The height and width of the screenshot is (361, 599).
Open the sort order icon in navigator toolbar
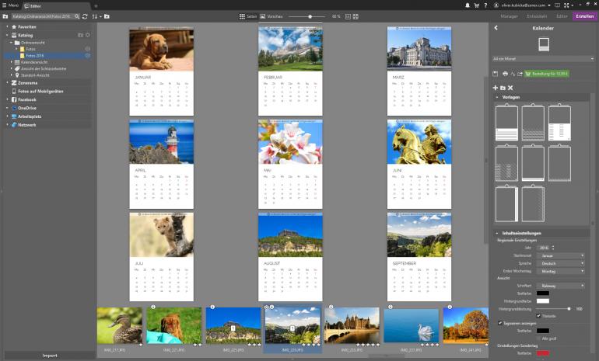tap(95, 16)
